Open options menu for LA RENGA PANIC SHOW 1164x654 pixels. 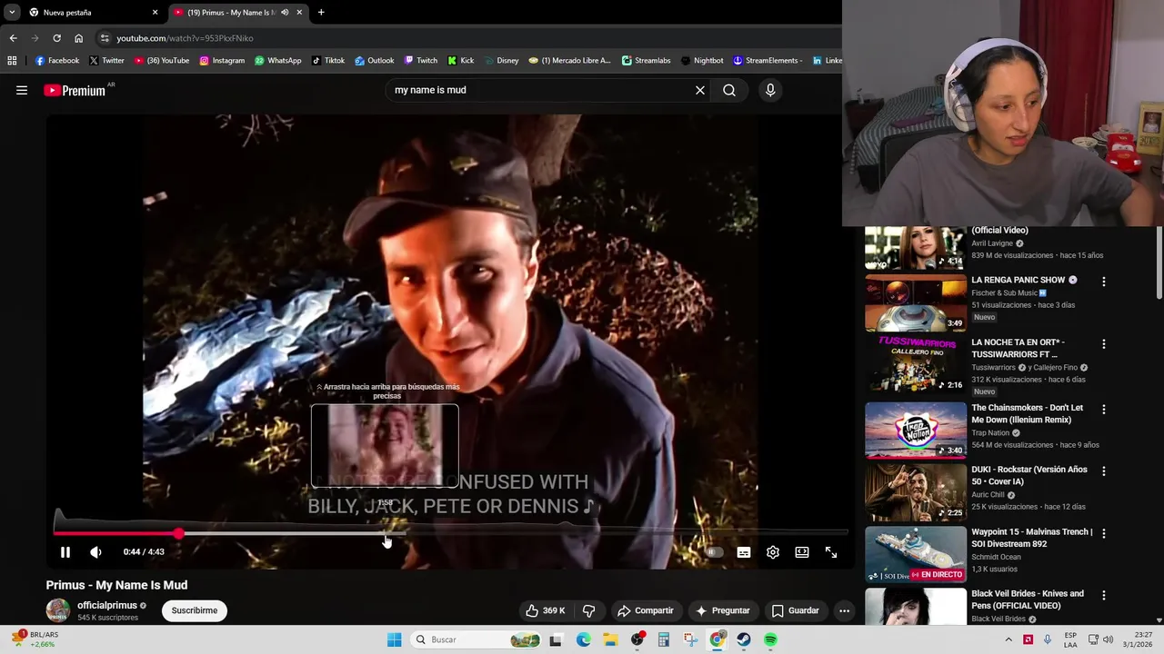coord(1104,282)
